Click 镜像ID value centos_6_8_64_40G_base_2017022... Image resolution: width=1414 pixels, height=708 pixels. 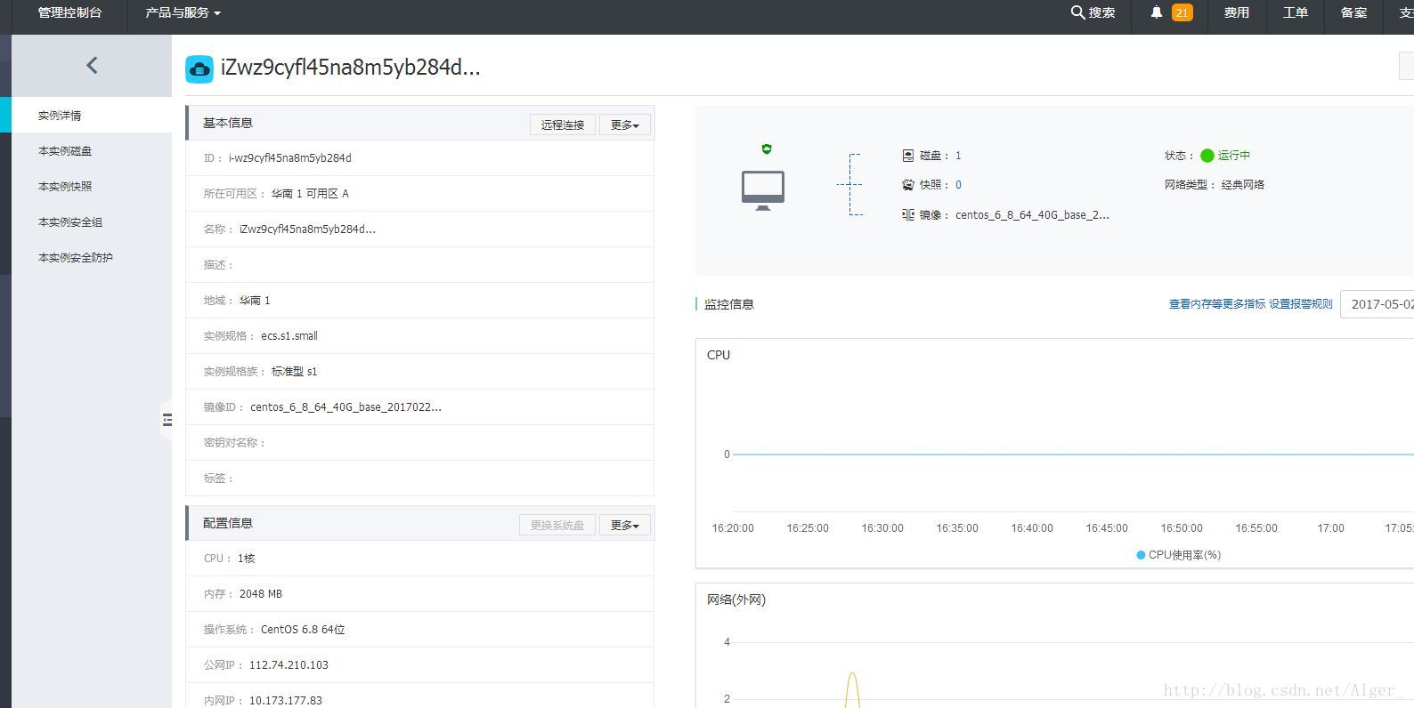click(x=345, y=407)
